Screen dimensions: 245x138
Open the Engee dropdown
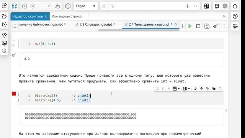[86, 6]
